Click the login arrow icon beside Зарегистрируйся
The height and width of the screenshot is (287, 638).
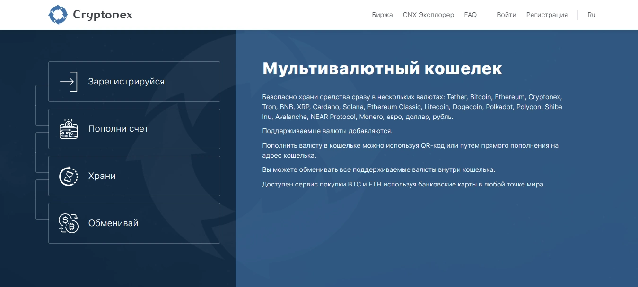tap(68, 82)
